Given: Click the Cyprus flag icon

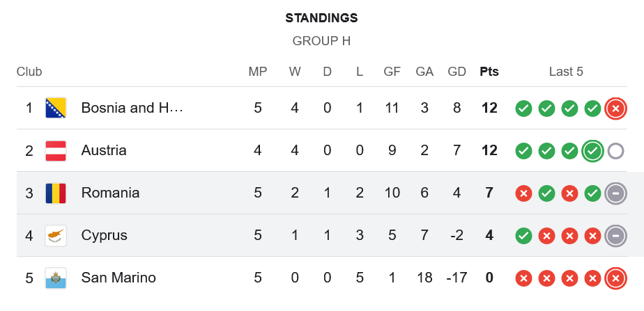Looking at the screenshot, I should 56,235.
